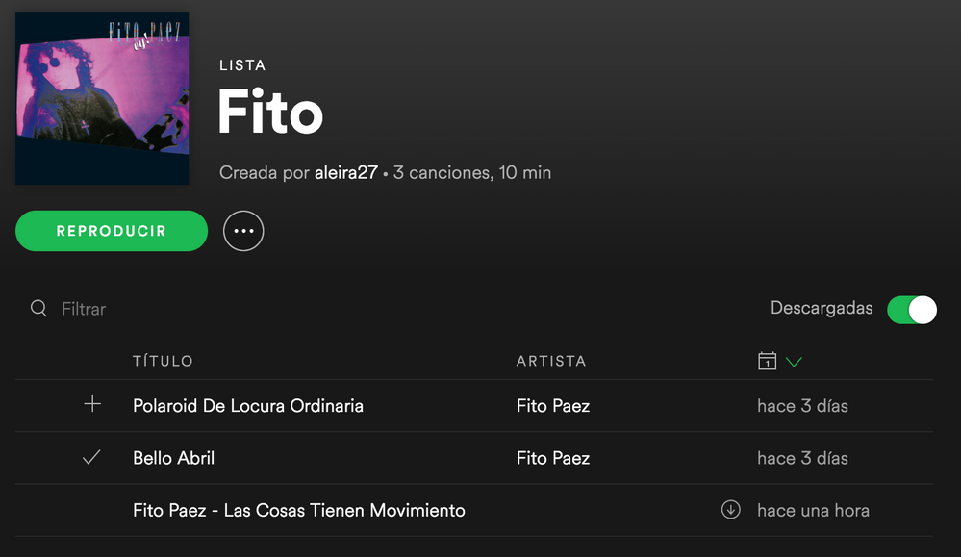The height and width of the screenshot is (557, 961).
Task: Click the green sort direction chevron
Action: [794, 362]
